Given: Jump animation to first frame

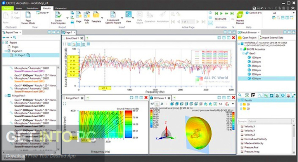Looking at the screenshot, I should click(216, 14).
